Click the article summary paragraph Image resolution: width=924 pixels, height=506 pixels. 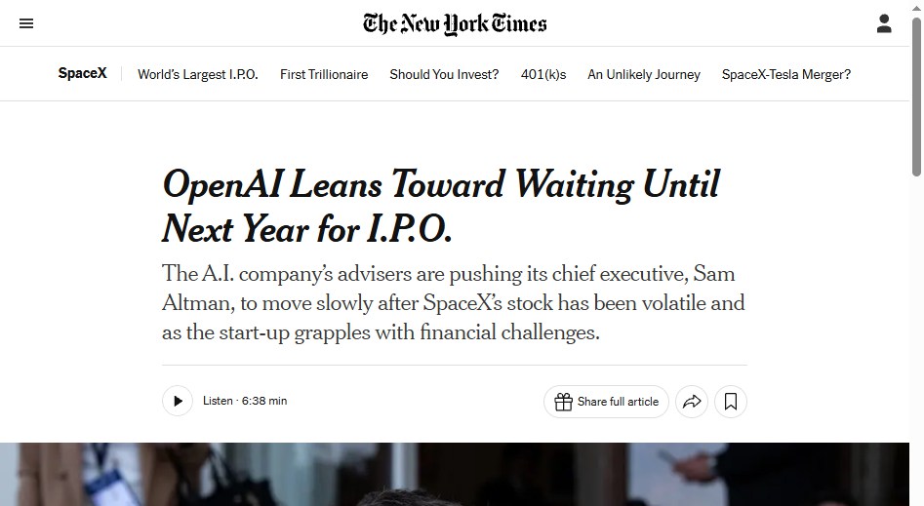pos(454,303)
